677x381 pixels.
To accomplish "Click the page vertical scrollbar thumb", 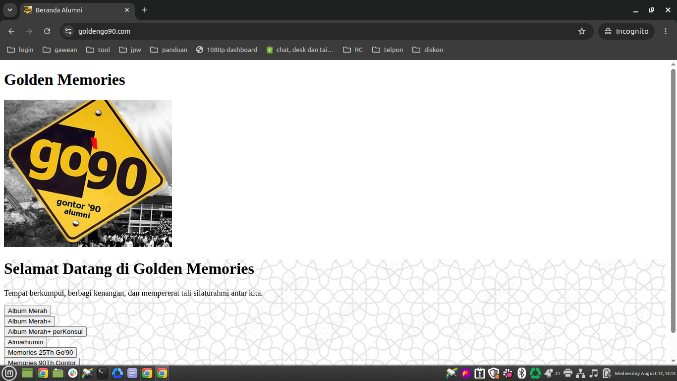I will click(673, 201).
